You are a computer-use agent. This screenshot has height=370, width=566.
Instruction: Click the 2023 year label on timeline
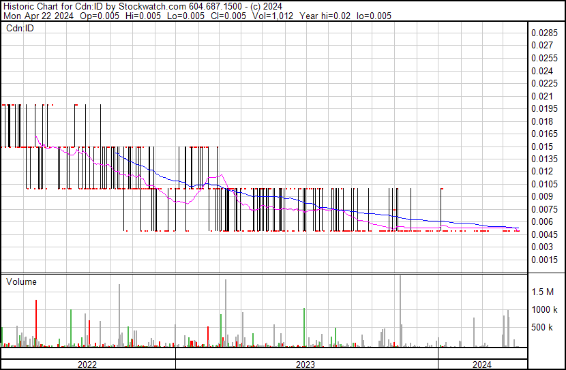[x=306, y=365]
